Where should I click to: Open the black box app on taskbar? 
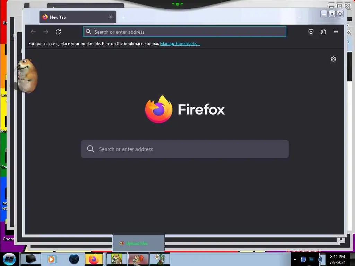point(31,259)
